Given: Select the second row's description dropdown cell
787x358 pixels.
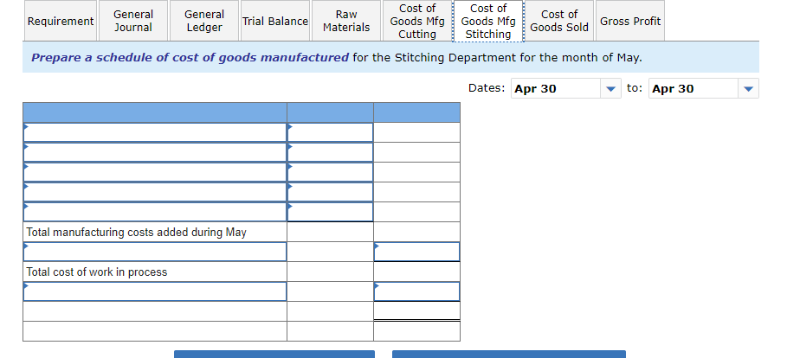Looking at the screenshot, I should tap(155, 152).
